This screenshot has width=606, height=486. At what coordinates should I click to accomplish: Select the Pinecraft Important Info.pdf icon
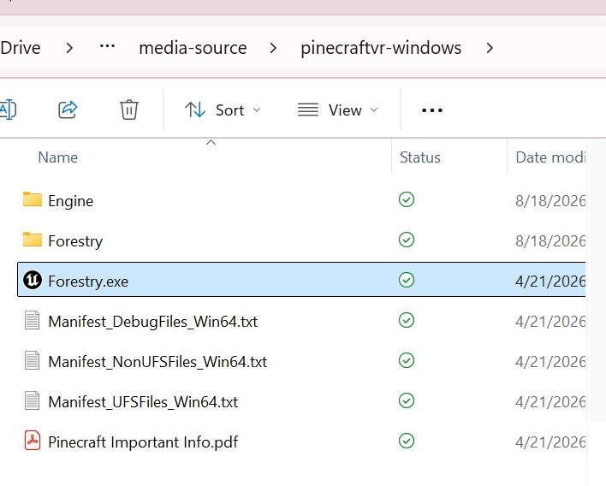[33, 441]
